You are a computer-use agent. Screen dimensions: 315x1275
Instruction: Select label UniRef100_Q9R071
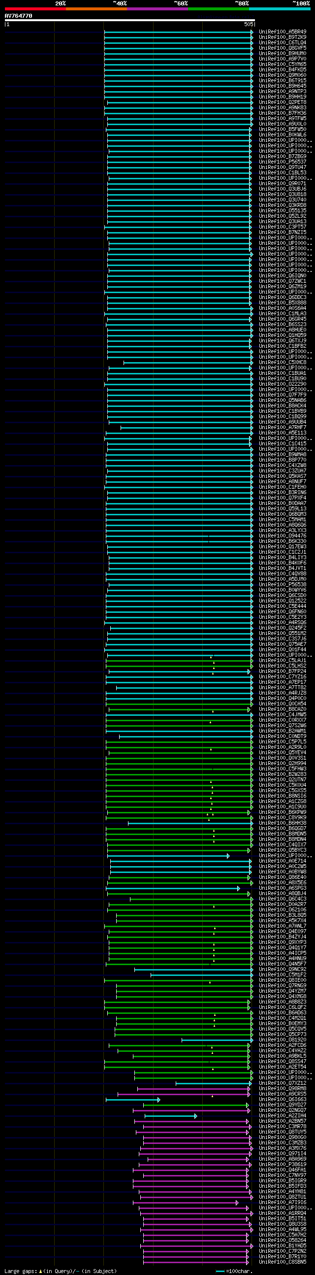(x=283, y=184)
